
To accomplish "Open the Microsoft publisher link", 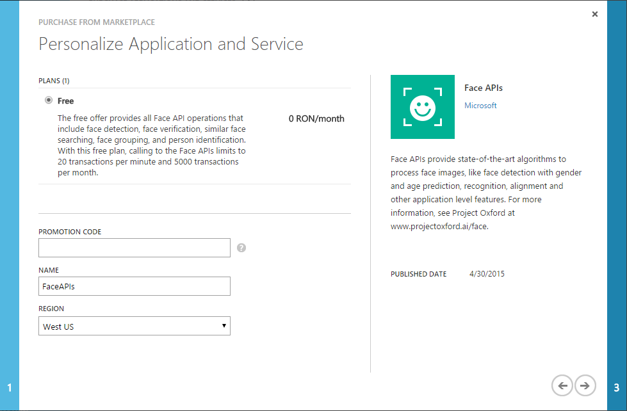I will tap(480, 106).
